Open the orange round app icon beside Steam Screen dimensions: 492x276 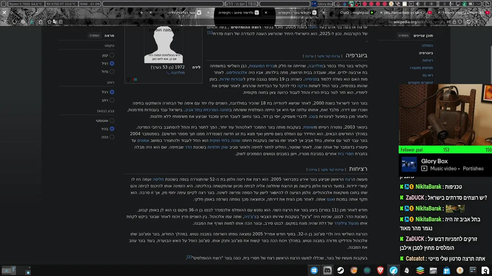(x=354, y=270)
